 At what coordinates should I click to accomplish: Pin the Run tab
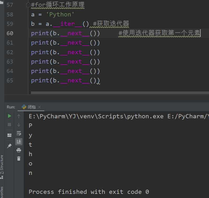click(9, 146)
